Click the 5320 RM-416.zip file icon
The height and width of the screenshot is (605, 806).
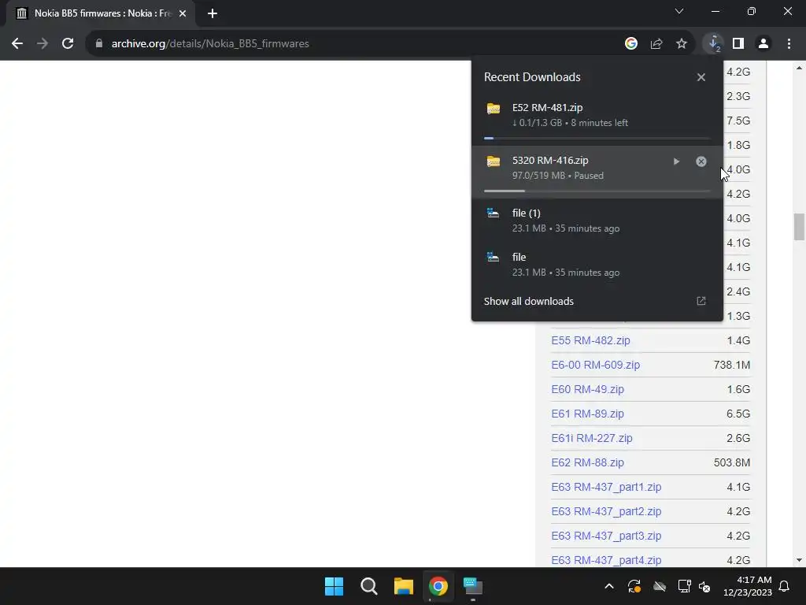(493, 161)
